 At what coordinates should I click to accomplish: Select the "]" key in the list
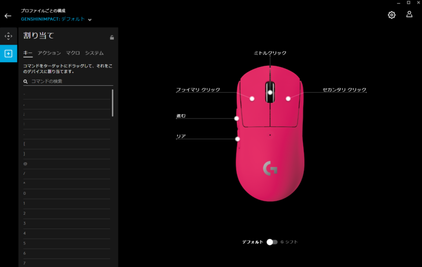(67, 154)
